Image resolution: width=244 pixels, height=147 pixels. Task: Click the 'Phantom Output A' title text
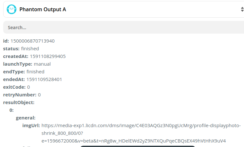click(x=43, y=9)
